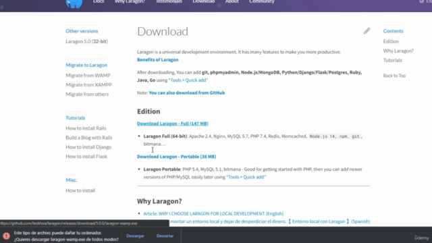
Task: Open Laragon 5.0 (32-bit) link
Action: click(x=87, y=41)
